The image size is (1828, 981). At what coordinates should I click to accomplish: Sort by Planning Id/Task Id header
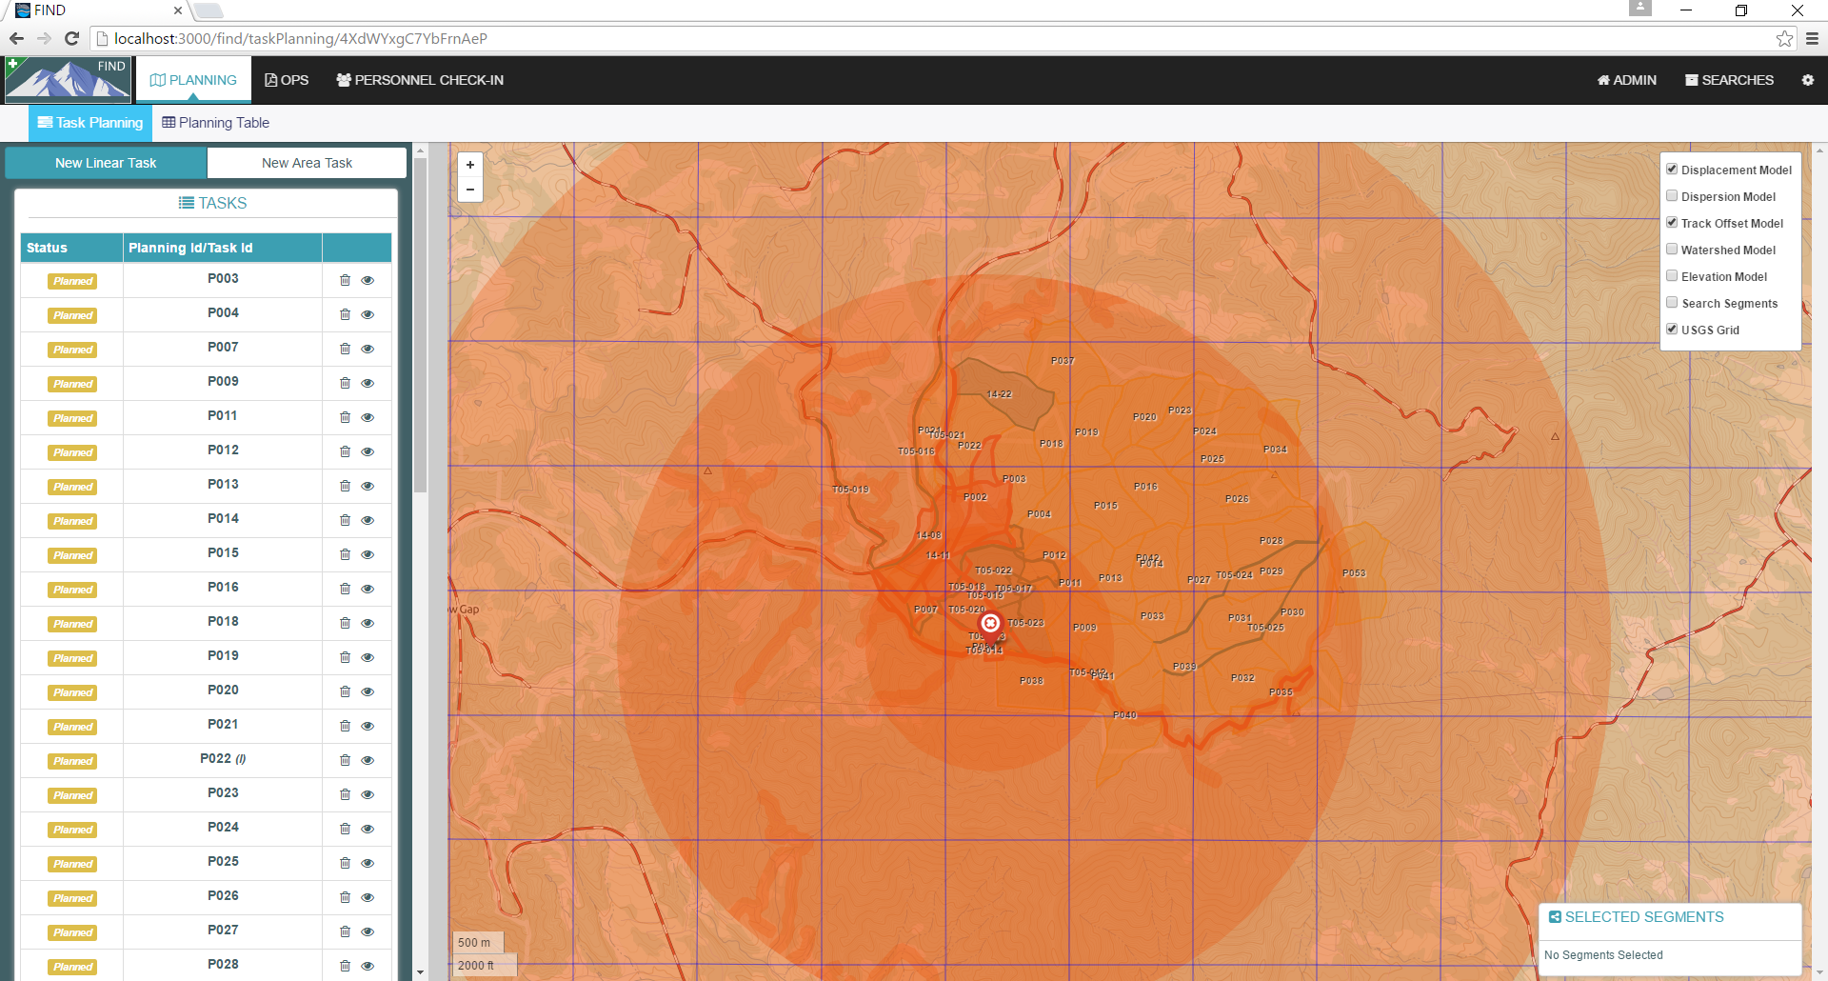tap(223, 248)
